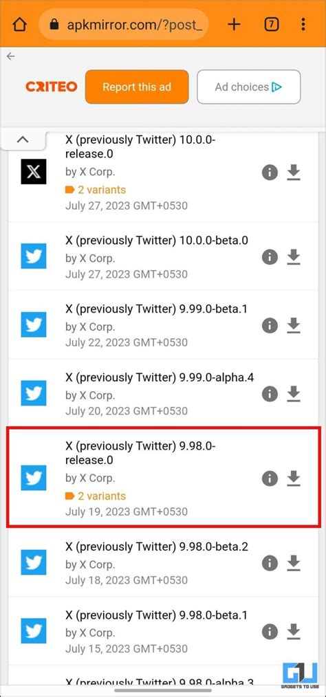Click the Twitter thumbnail for 9.98.0-beta.2
Viewport: 326px width, 697px height.
pyautogui.click(x=34, y=562)
